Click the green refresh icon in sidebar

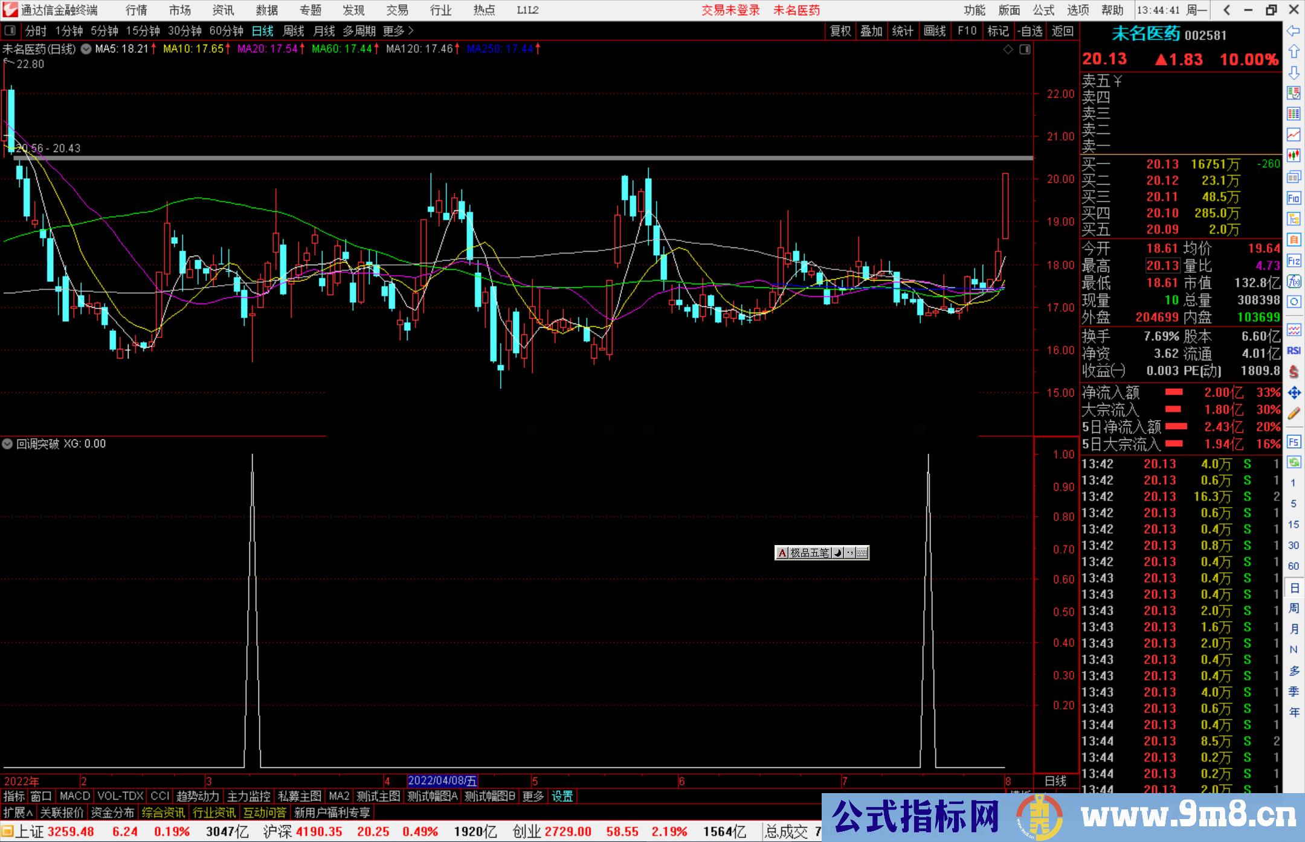pyautogui.click(x=1294, y=462)
